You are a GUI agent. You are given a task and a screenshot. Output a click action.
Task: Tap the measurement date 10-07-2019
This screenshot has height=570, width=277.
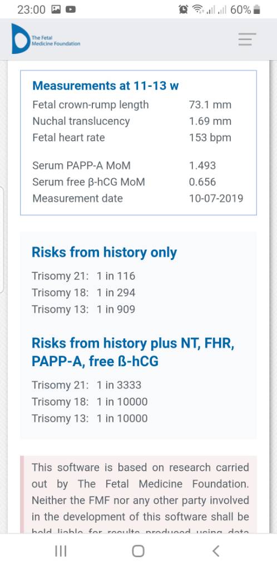pos(216,199)
